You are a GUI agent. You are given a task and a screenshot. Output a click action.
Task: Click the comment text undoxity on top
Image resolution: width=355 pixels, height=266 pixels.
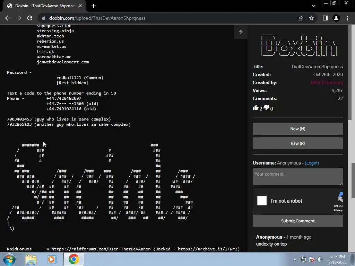271,244
